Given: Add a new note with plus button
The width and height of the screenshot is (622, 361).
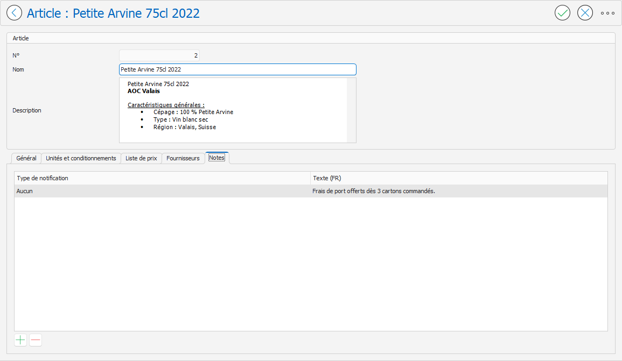Looking at the screenshot, I should (x=20, y=340).
